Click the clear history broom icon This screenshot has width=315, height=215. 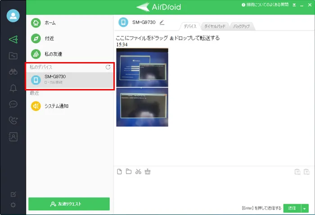[x=148, y=172]
